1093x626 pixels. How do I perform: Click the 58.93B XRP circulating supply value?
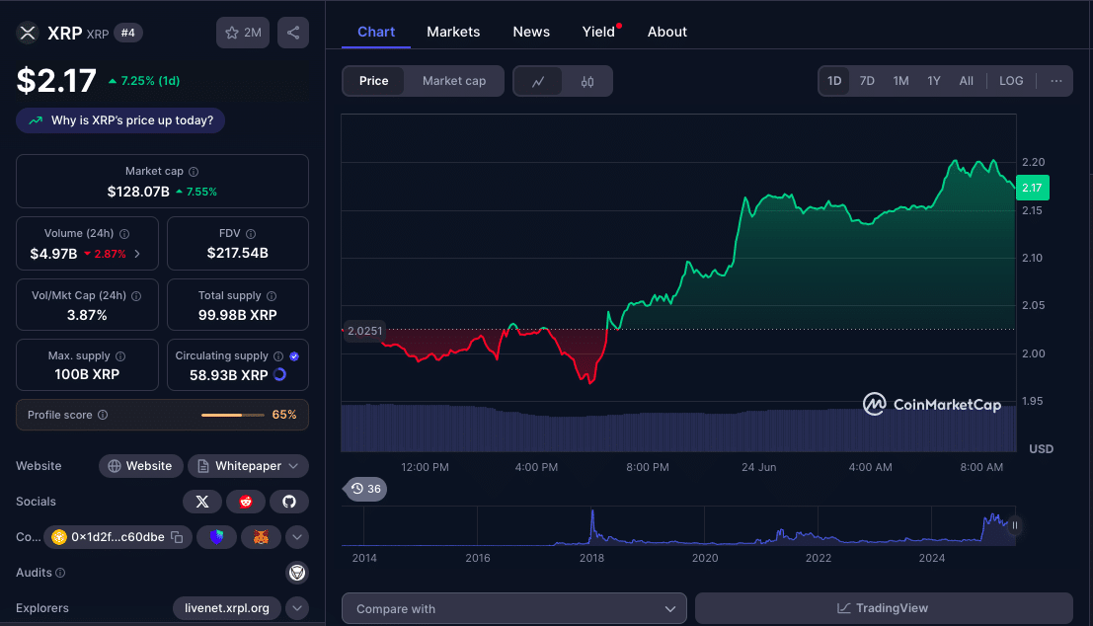(229, 375)
